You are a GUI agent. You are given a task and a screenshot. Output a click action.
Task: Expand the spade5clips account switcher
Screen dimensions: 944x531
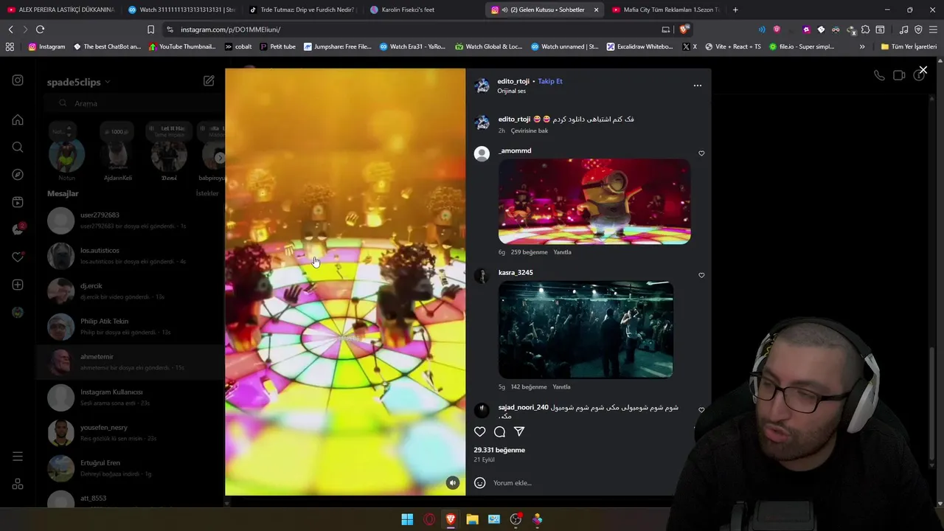[x=79, y=82]
